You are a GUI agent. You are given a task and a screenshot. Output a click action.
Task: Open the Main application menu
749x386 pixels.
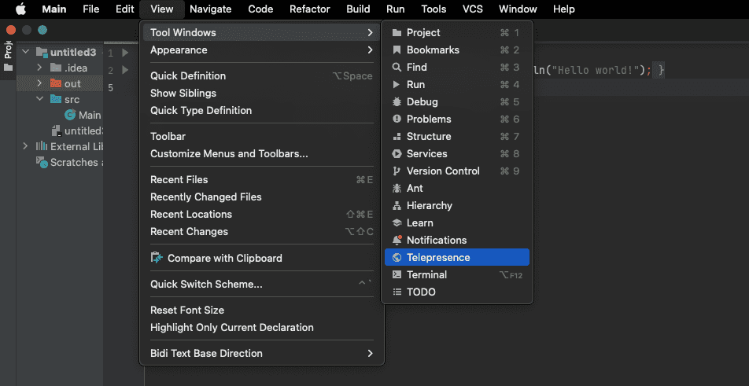click(54, 9)
